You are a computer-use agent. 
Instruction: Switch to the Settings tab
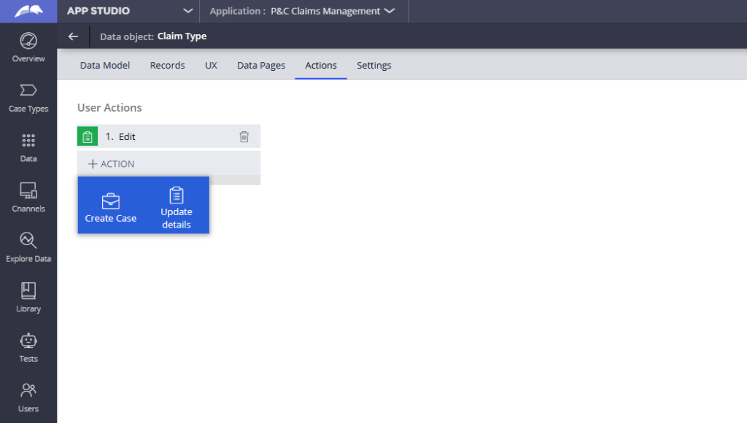374,65
